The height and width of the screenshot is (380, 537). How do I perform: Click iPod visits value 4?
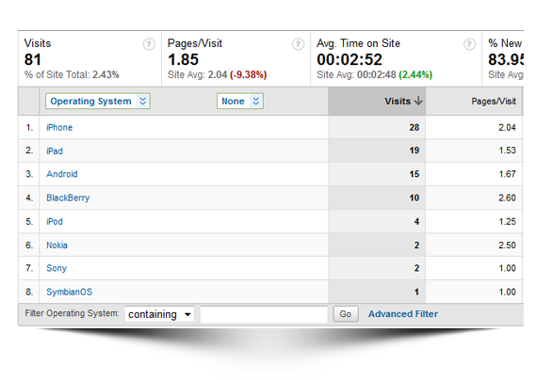click(x=416, y=221)
